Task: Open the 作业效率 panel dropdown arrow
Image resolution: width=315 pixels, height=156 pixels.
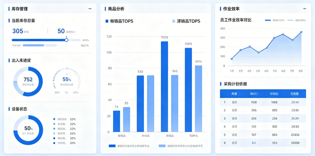Action: (x=305, y=9)
